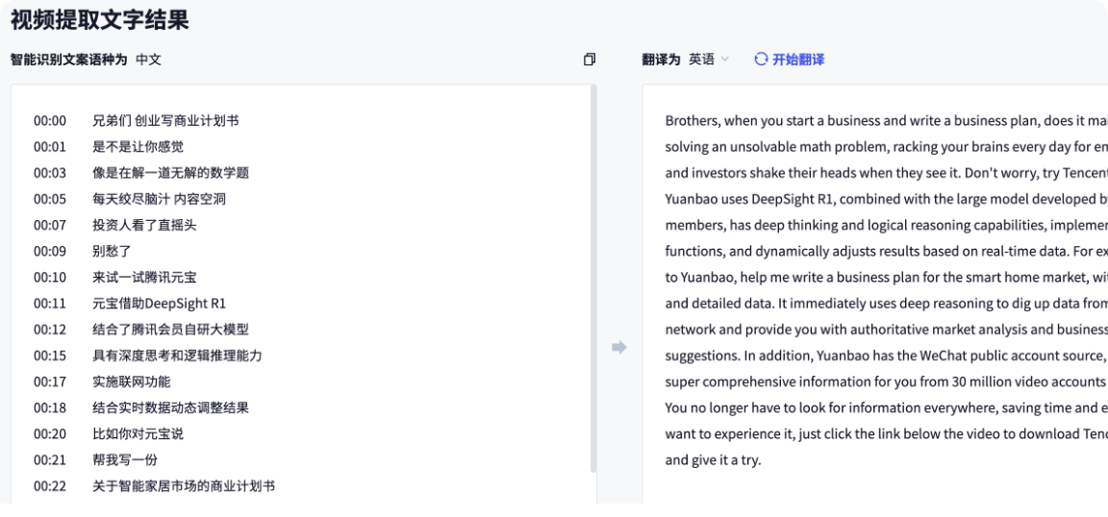Click translation line 'want to experience it, just click'
The width and height of the screenshot is (1108, 517).
(x=886, y=434)
